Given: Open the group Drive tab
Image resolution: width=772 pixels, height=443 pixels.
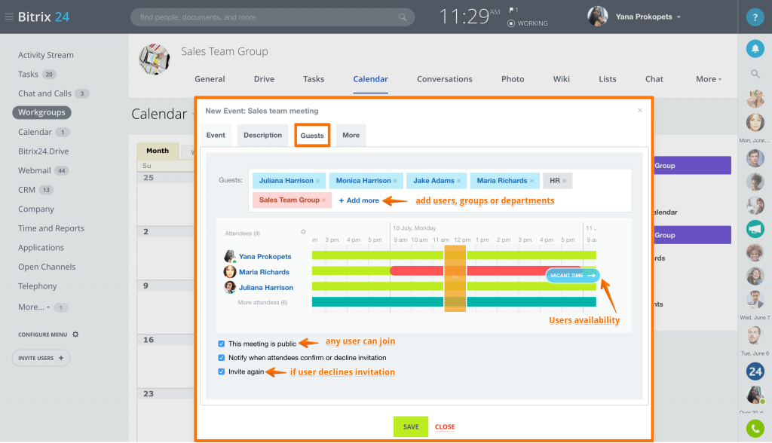Looking at the screenshot, I should (x=265, y=79).
